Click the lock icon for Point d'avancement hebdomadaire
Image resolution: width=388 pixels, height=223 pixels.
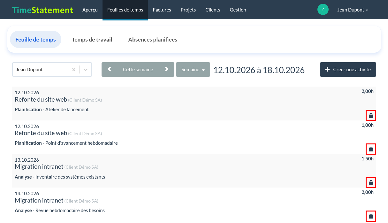[371, 149]
